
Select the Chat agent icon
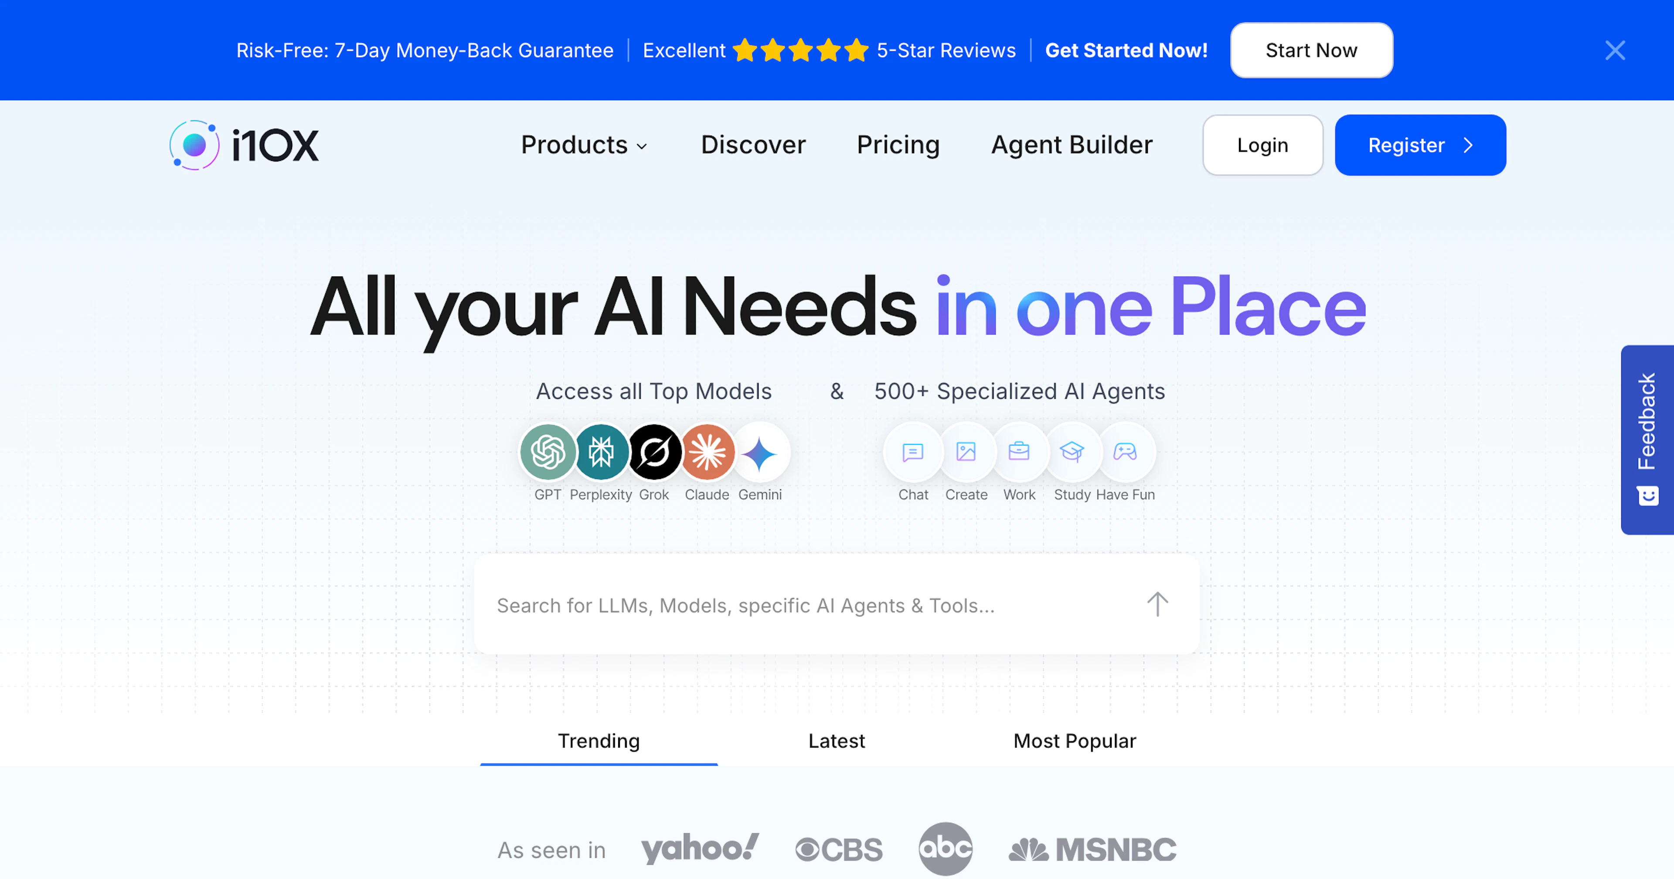[x=912, y=452]
